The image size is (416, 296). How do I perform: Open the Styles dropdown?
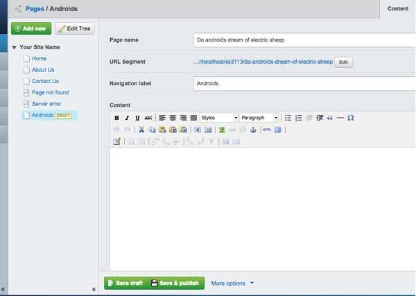218,118
